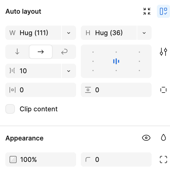Select wrap layout direction icon
Screen dimensions: 170x172
64,52
